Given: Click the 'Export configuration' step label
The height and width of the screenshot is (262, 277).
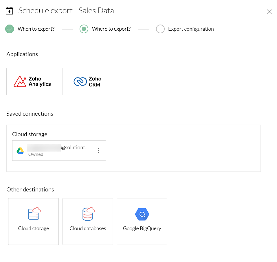Looking at the screenshot, I should (x=191, y=29).
